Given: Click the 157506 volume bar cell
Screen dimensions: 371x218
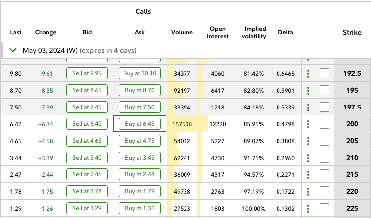Looking at the screenshot, I should [182, 124].
